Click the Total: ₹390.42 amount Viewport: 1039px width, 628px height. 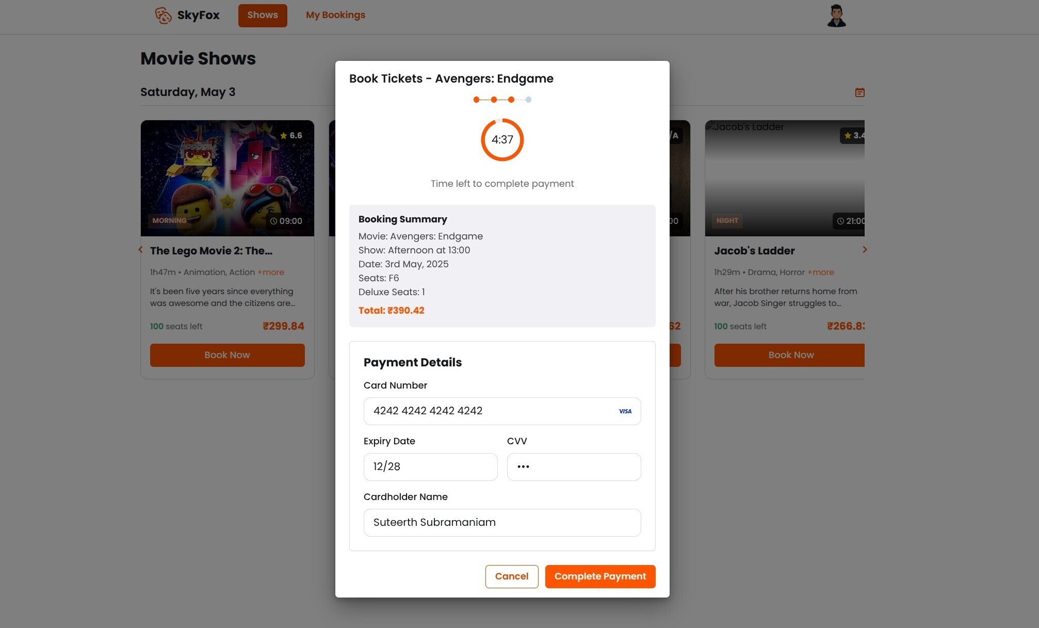tap(391, 311)
